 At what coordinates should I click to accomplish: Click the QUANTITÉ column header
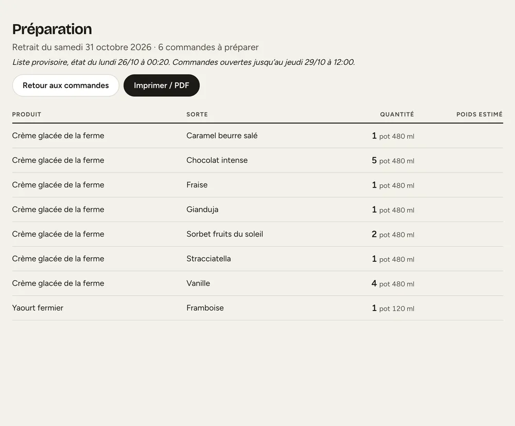(x=397, y=114)
